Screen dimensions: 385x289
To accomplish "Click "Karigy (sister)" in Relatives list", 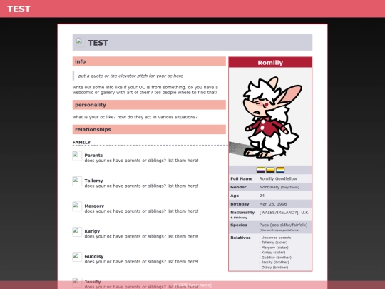I will point(273,253).
